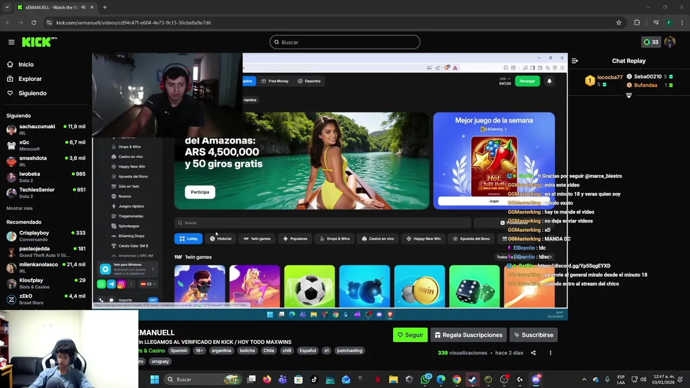Viewport: 690px width, 388px height.
Task: Open Chrome three-dot menu
Action: (682, 23)
